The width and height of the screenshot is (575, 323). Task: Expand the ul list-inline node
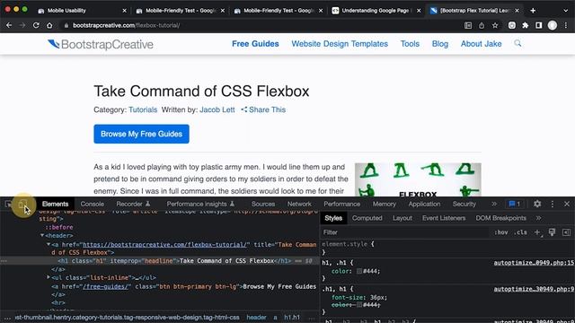[48, 277]
